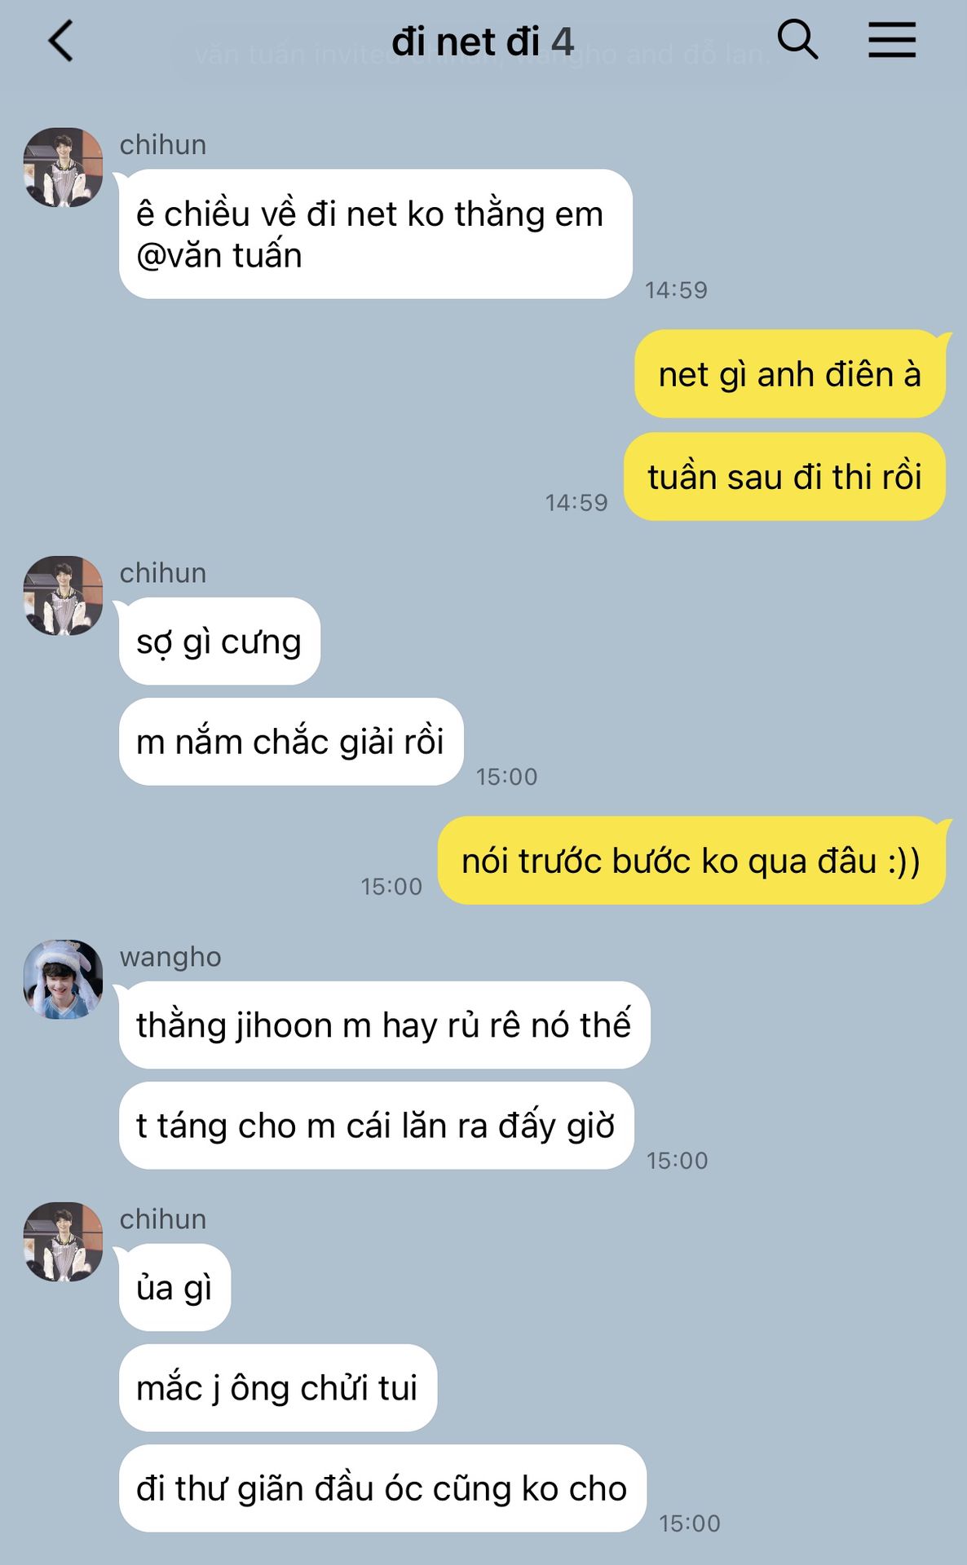Select yellow bubble 'nói trước bước ko qua đâu'
Viewport: 967px width, 1565px height.
point(691,861)
